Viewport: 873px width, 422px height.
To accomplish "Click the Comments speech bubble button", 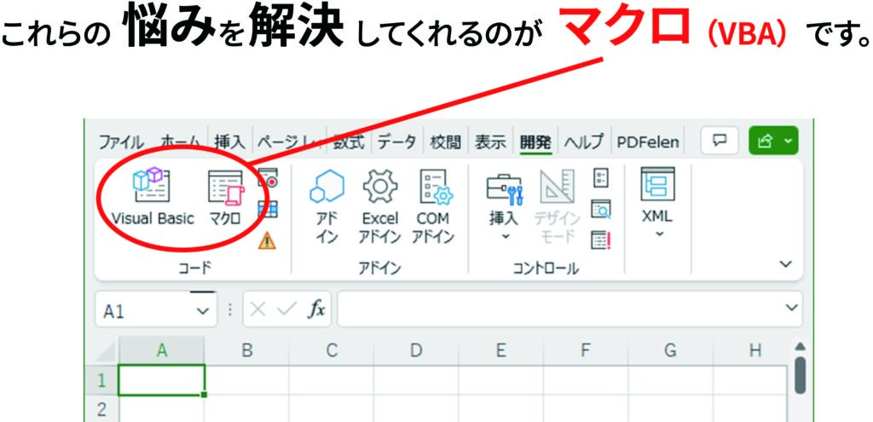I will (x=719, y=141).
